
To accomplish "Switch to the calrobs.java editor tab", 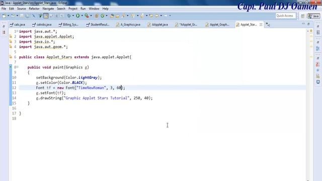I will pyautogui.click(x=42, y=25).
